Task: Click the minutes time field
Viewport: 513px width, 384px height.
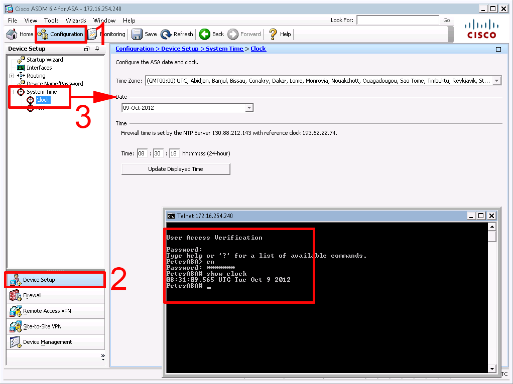Action: (x=158, y=153)
